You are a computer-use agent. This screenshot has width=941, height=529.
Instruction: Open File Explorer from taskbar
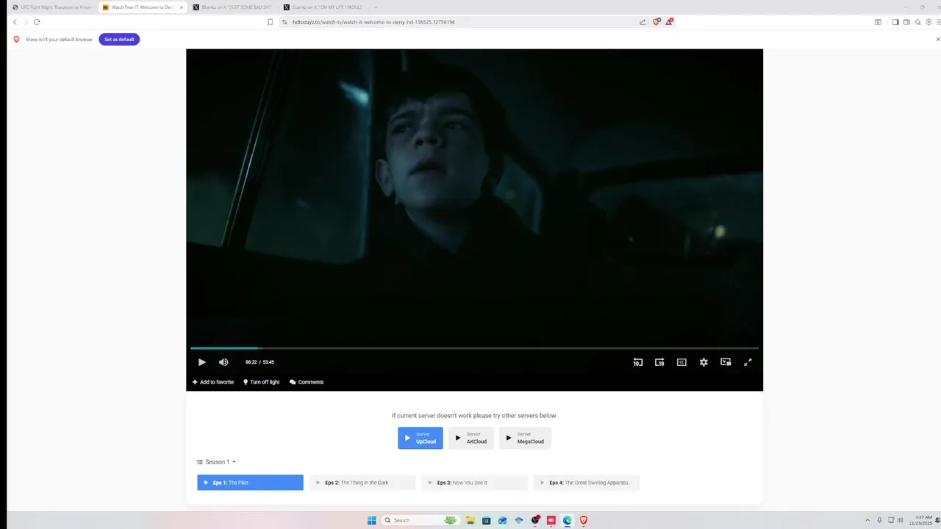470,520
